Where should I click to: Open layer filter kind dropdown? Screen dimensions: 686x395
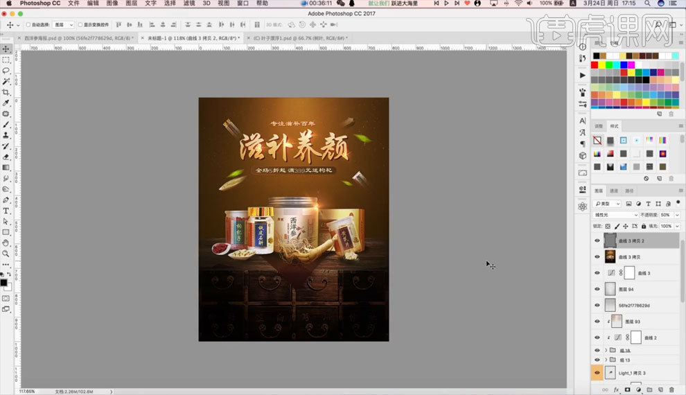(607, 204)
